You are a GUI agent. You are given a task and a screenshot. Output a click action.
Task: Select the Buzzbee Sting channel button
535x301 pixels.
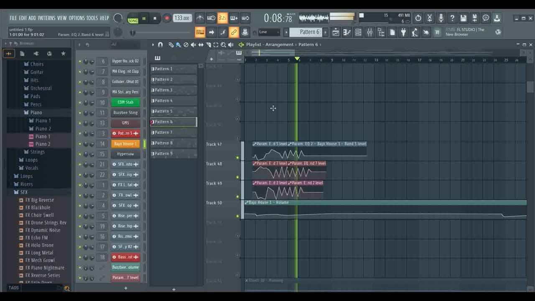pos(125,112)
